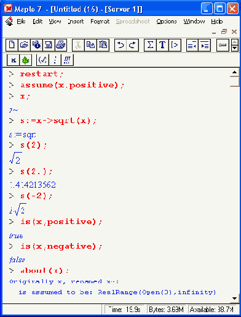Copy the selection using the copy icon
241x317 pixels.
coord(90,45)
